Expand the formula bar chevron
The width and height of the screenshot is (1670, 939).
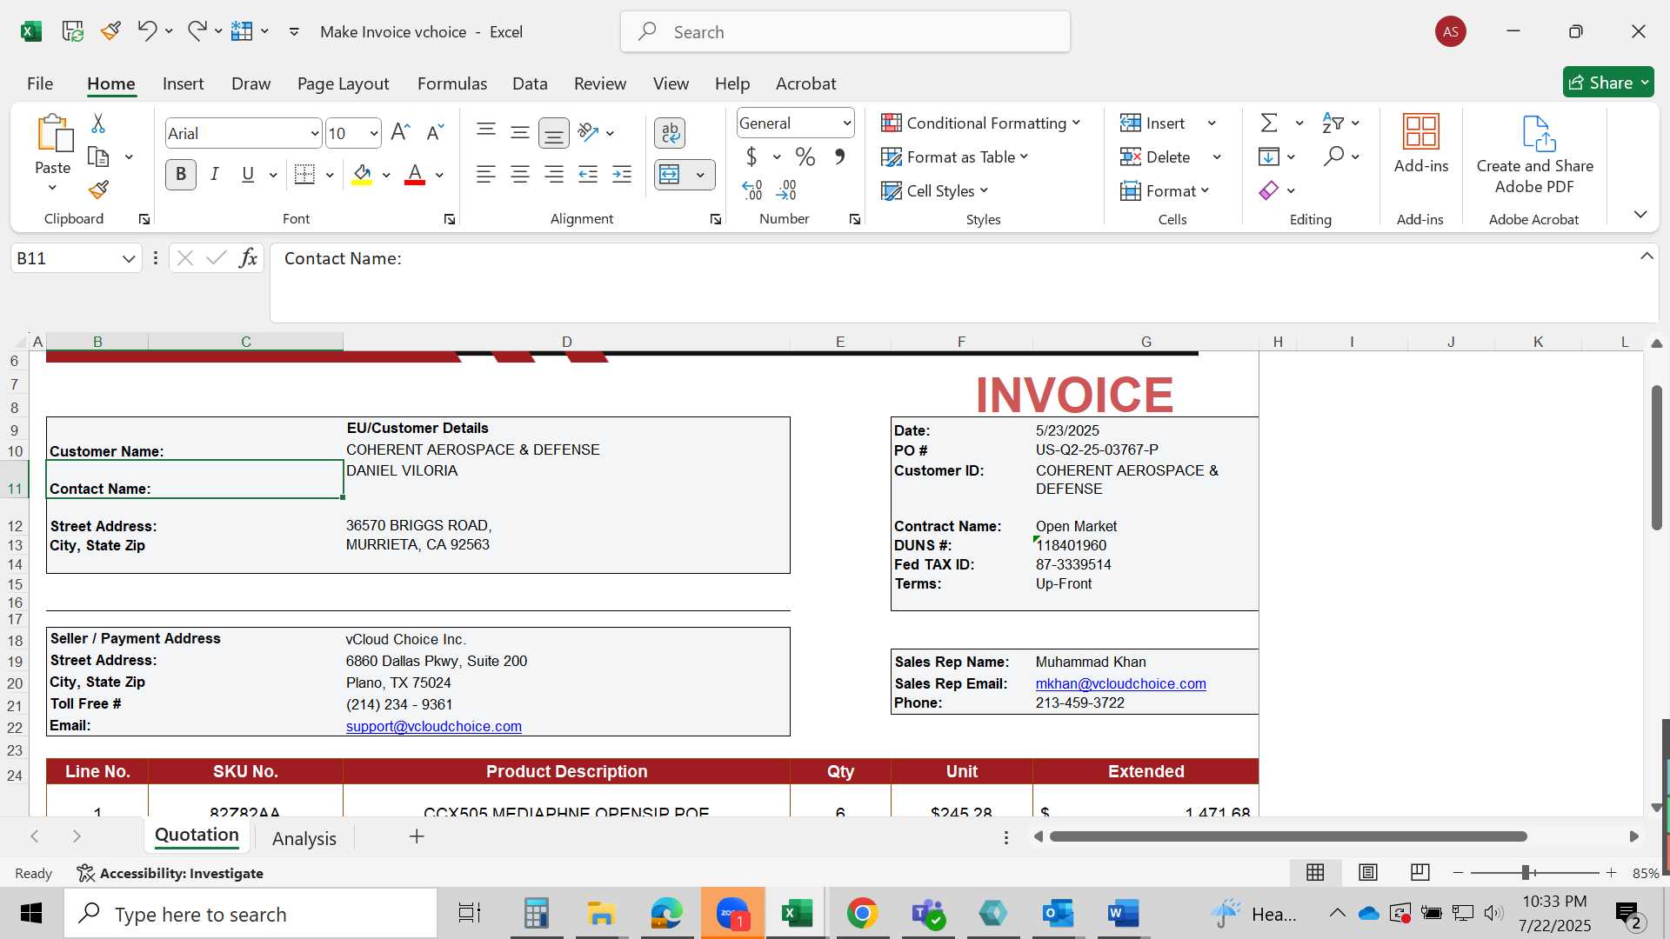tap(1647, 256)
